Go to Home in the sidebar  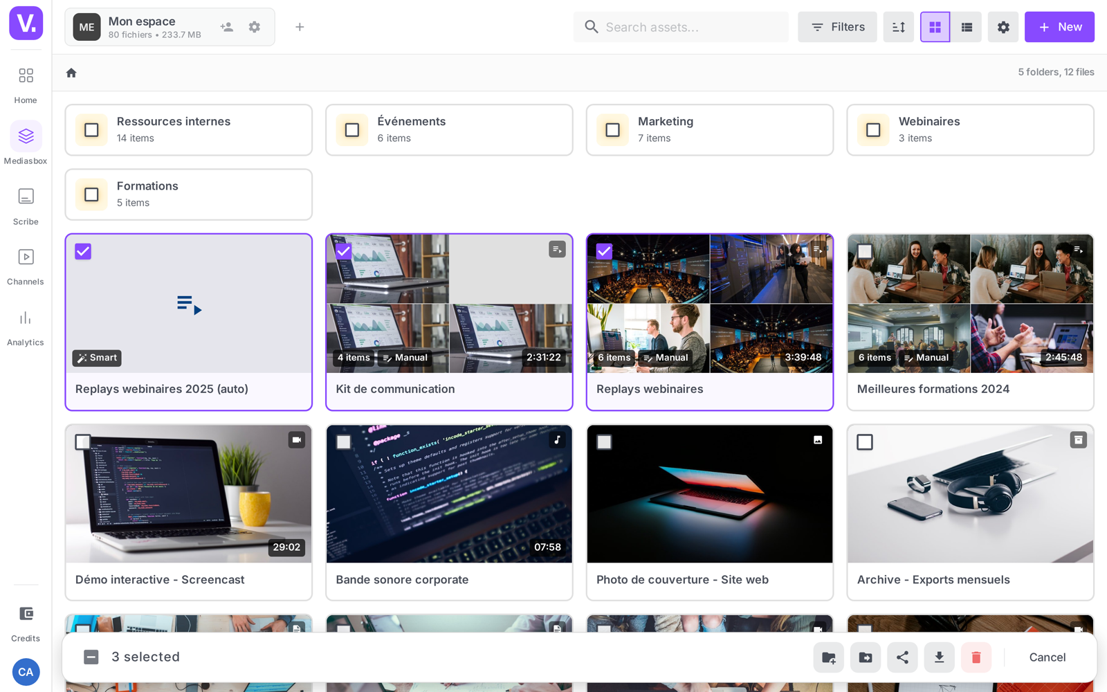click(x=26, y=85)
